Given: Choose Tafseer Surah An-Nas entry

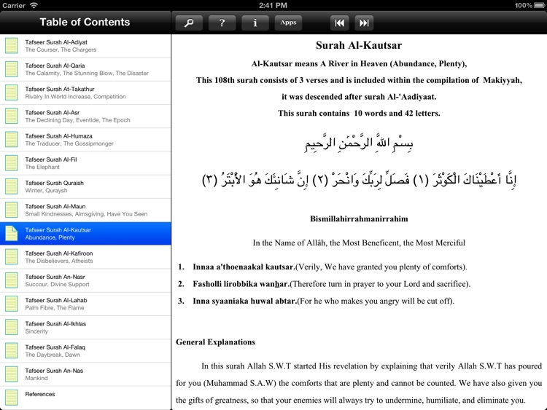Looking at the screenshot, I should (x=85, y=374).
